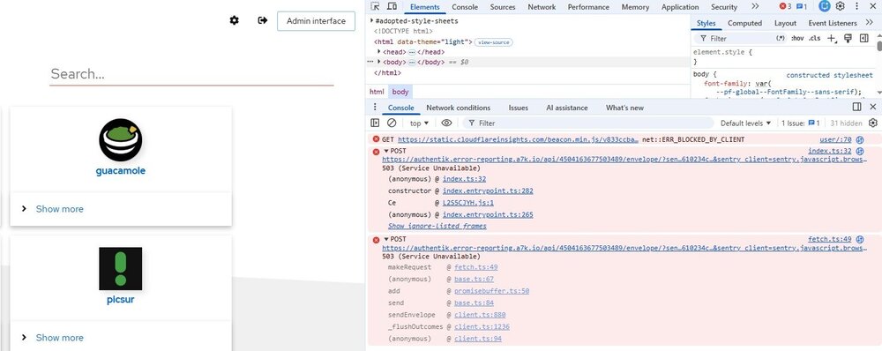Open the AI assistance drawer tab
The height and width of the screenshot is (351, 882).
coord(566,108)
